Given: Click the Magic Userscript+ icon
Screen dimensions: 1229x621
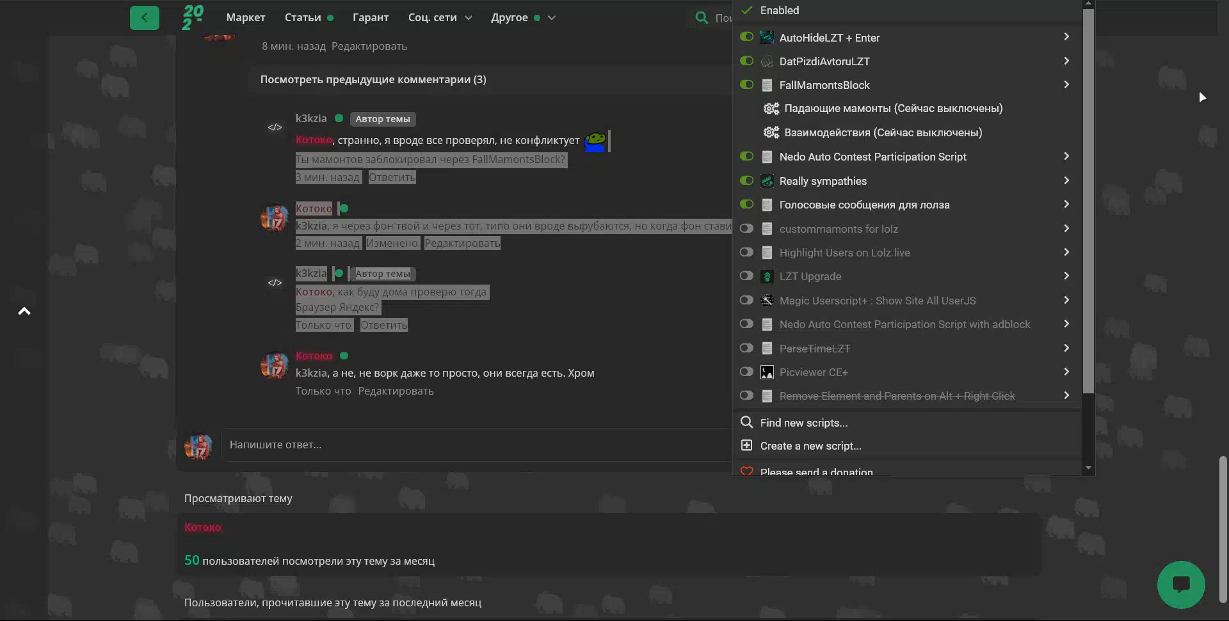Looking at the screenshot, I should pyautogui.click(x=767, y=300).
